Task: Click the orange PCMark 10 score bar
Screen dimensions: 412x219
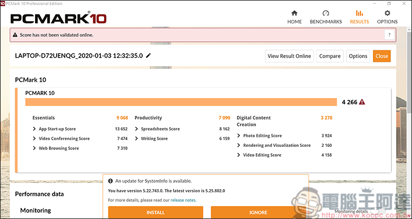Action: coord(181,102)
